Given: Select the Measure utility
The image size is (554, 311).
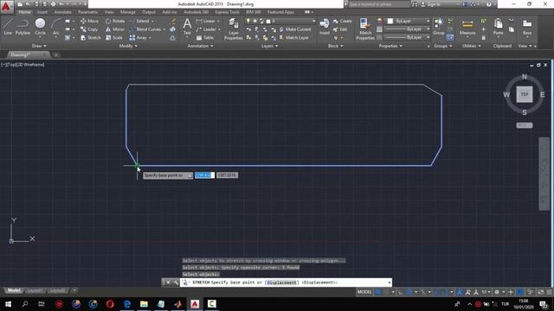Looking at the screenshot, I should 467,27.
